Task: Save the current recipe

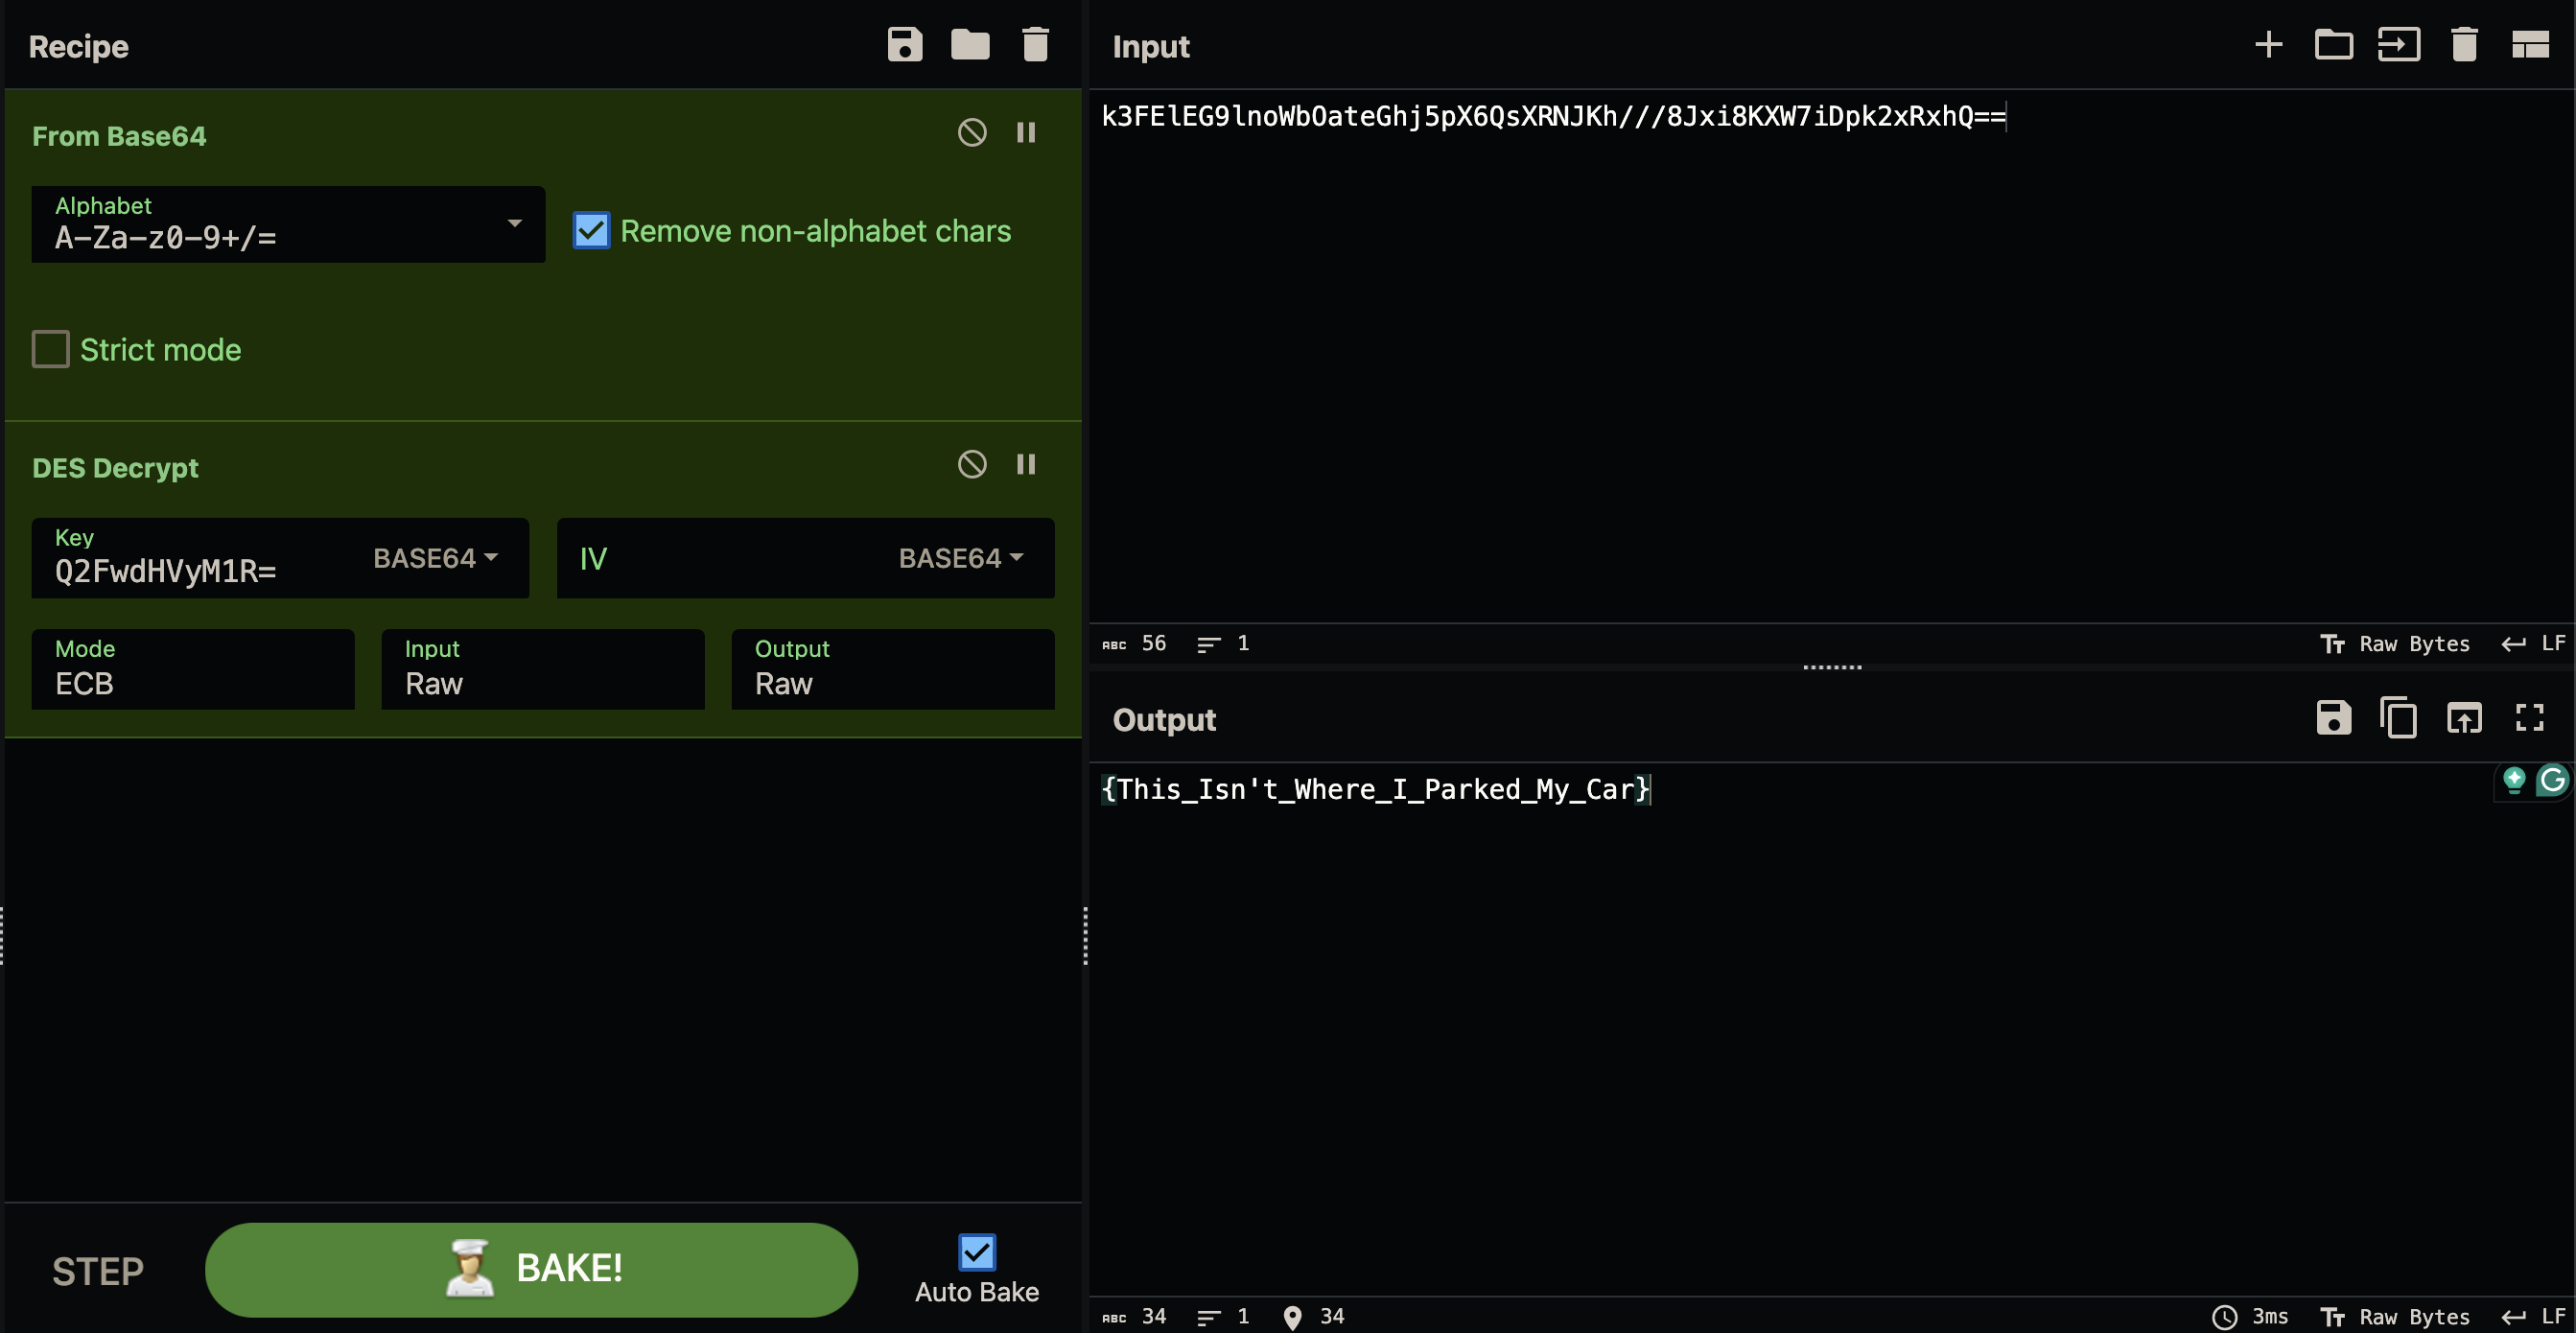Action: tap(904, 45)
